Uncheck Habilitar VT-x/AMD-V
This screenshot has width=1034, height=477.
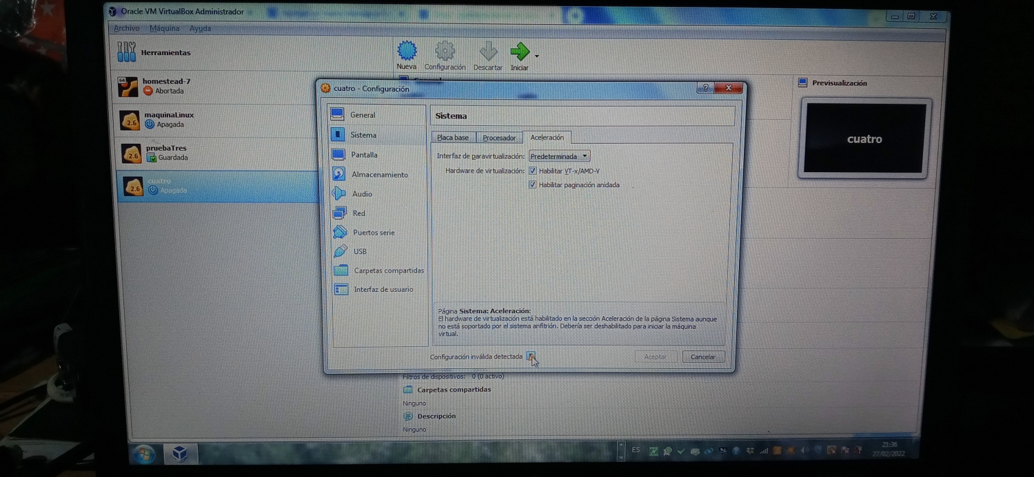(x=532, y=171)
